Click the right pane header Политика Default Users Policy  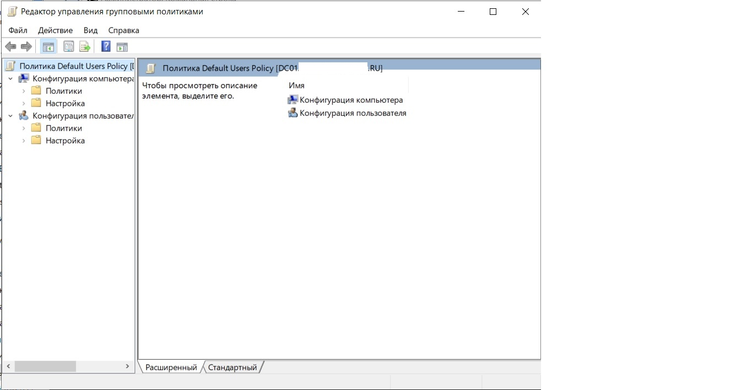(273, 68)
